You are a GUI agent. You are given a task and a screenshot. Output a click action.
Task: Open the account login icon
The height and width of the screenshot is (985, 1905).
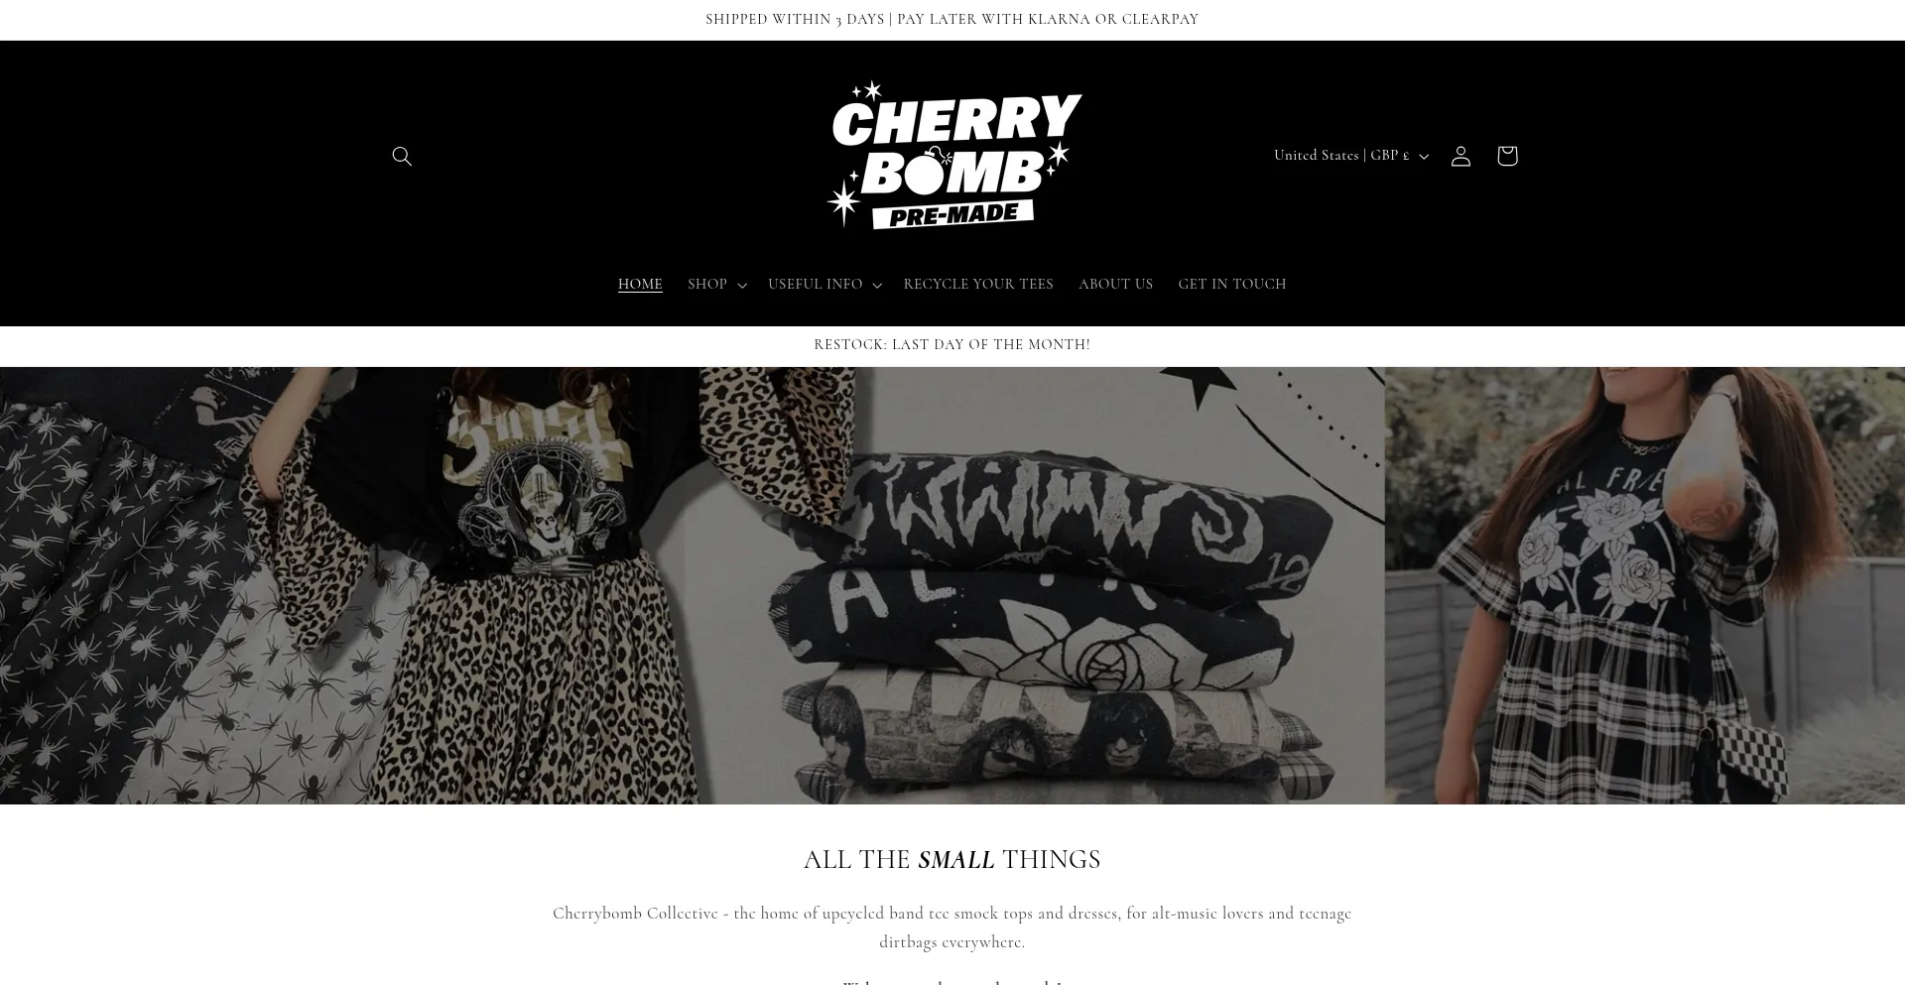pos(1460,156)
